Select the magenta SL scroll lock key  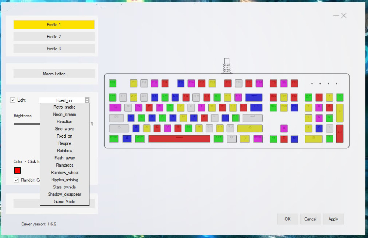(284, 84)
